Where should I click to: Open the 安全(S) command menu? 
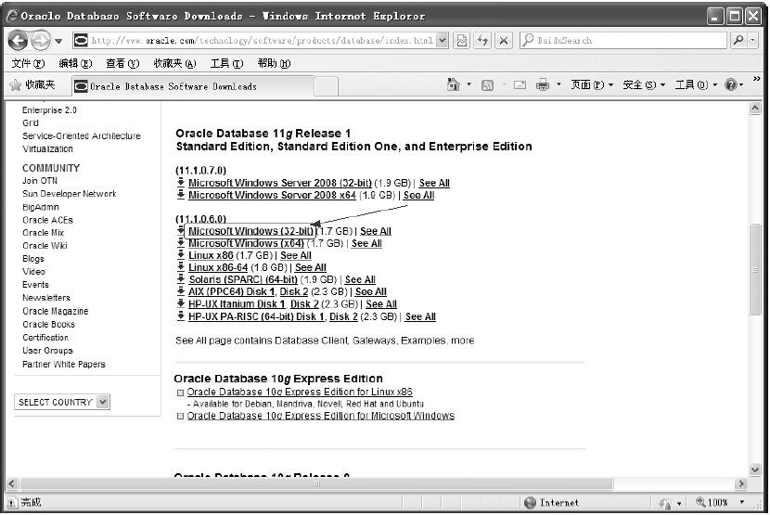coord(644,85)
